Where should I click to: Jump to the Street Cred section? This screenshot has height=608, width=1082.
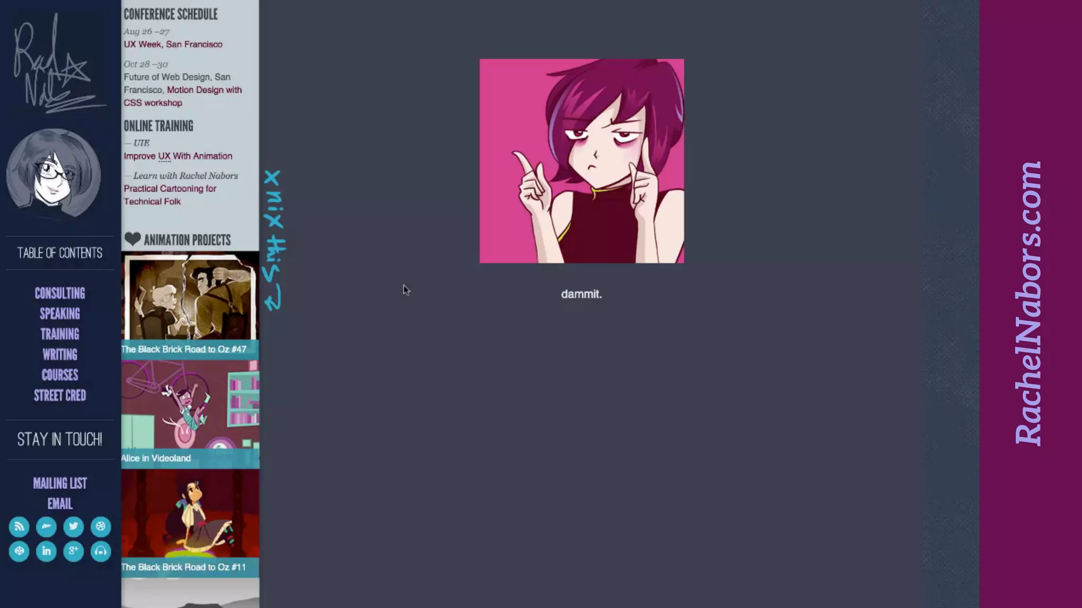(x=60, y=396)
